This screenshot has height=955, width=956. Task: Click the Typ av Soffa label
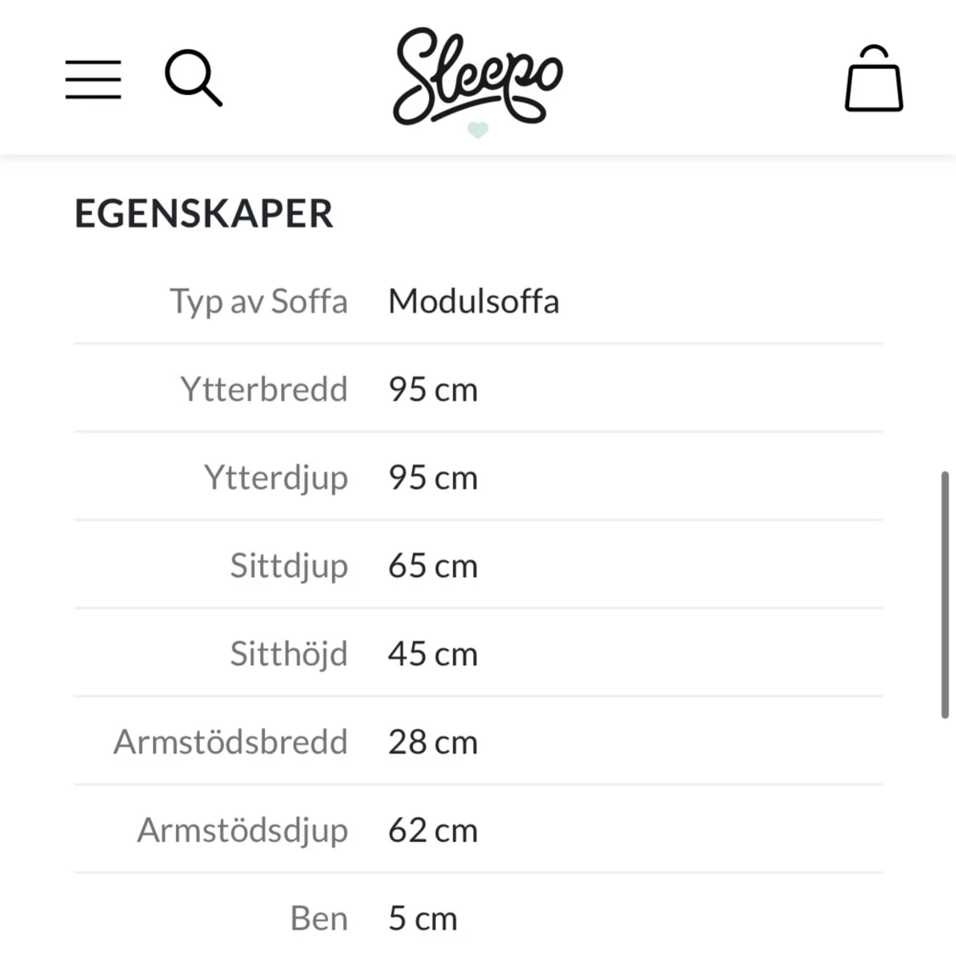pyautogui.click(x=258, y=301)
